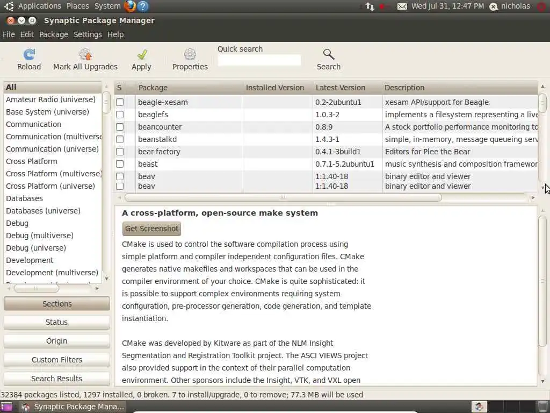This screenshot has width=550, height=413.
Task: Select the Cross Platform section
Action: pyautogui.click(x=53, y=161)
